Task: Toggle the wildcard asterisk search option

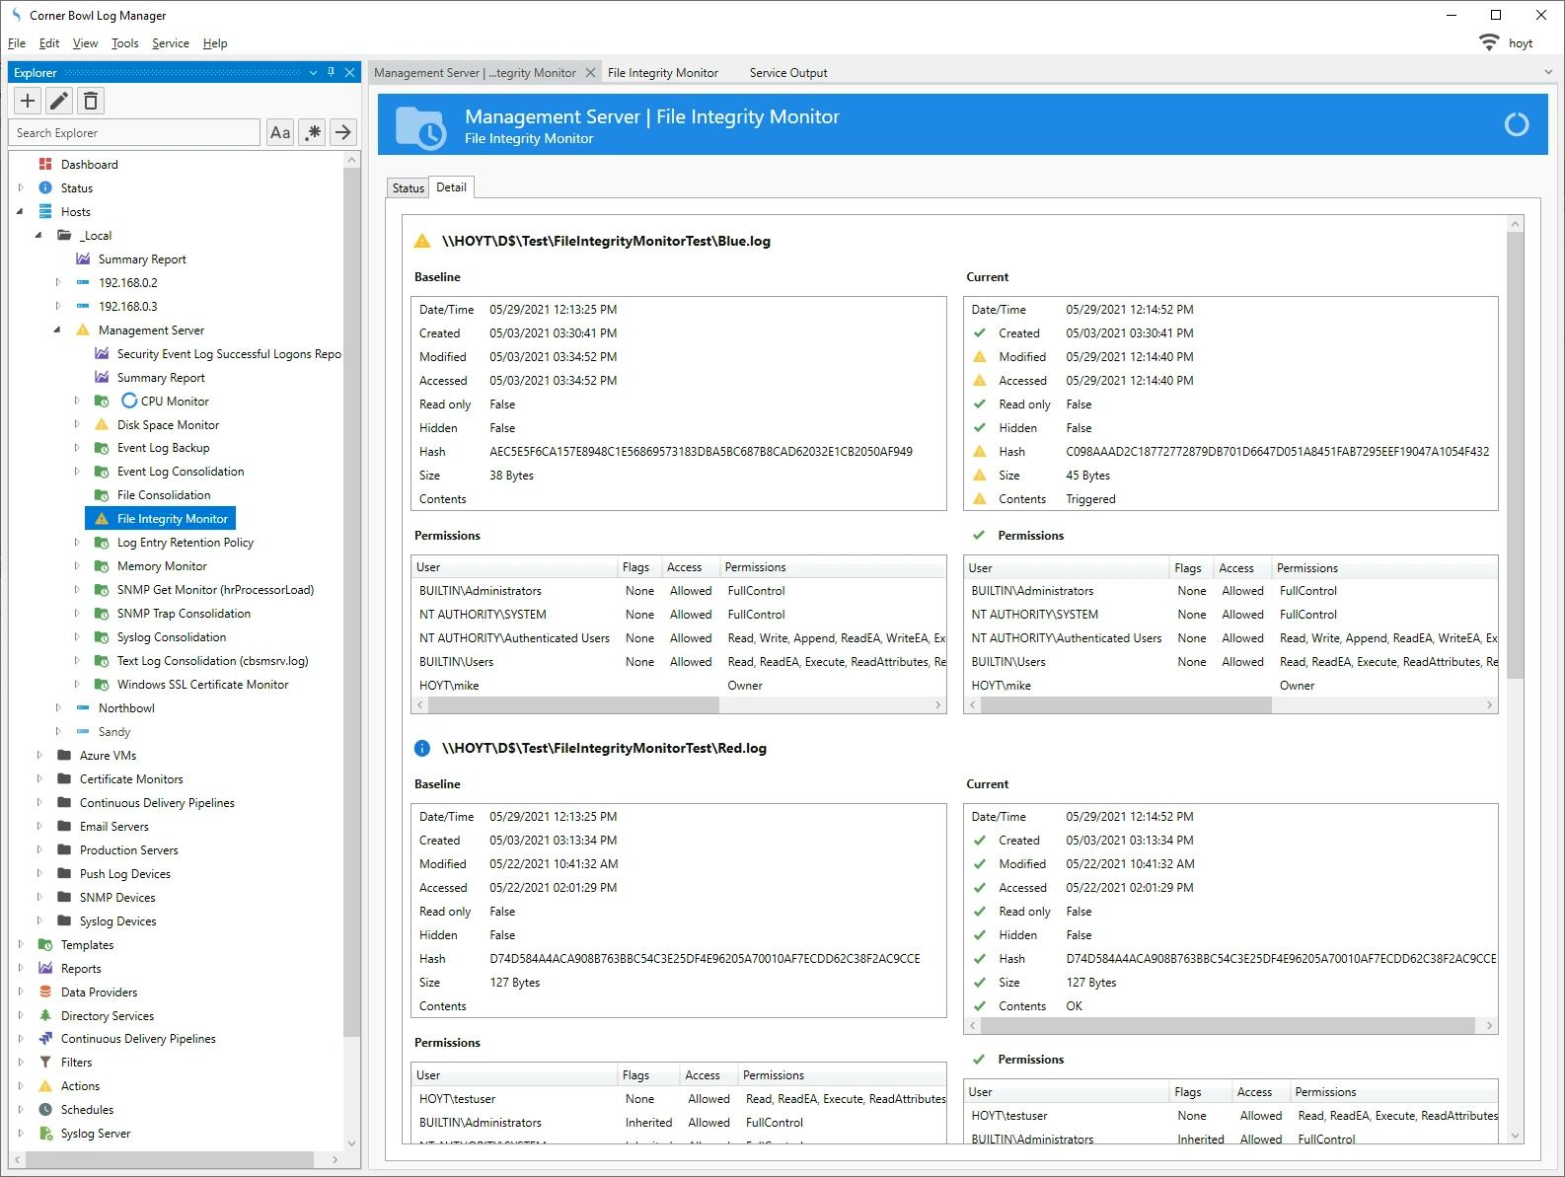Action: click(x=312, y=132)
